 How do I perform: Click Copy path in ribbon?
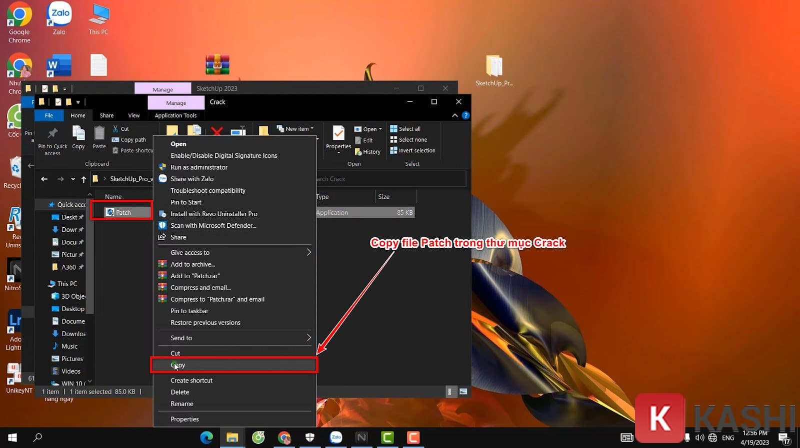pos(129,140)
